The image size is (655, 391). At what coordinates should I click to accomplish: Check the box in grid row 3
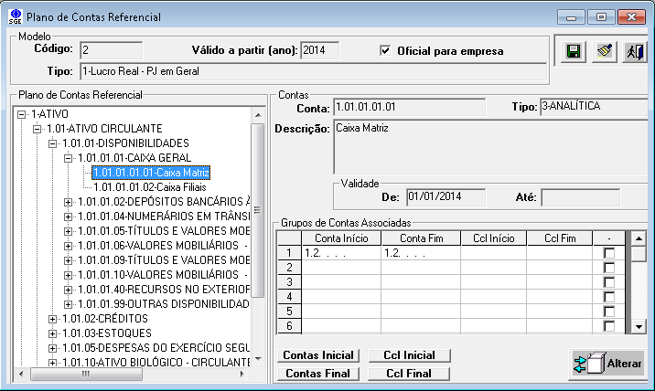[x=609, y=282]
